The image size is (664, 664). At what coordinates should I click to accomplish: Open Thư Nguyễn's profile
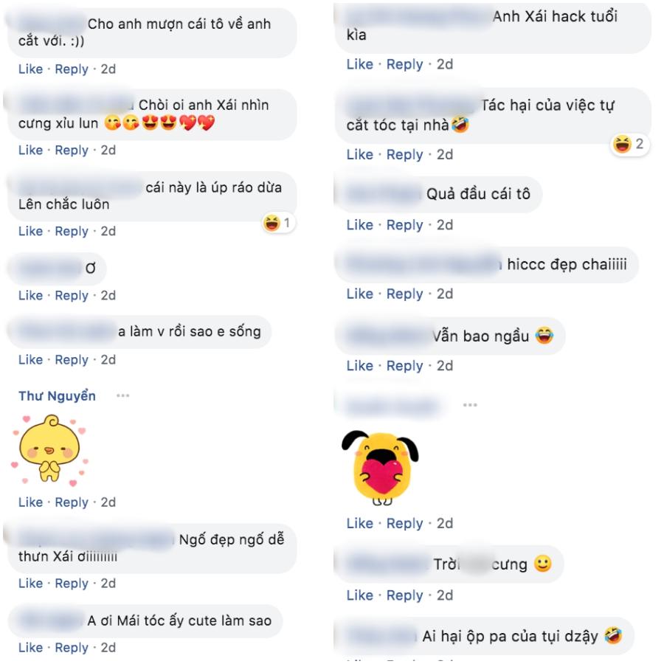point(57,395)
